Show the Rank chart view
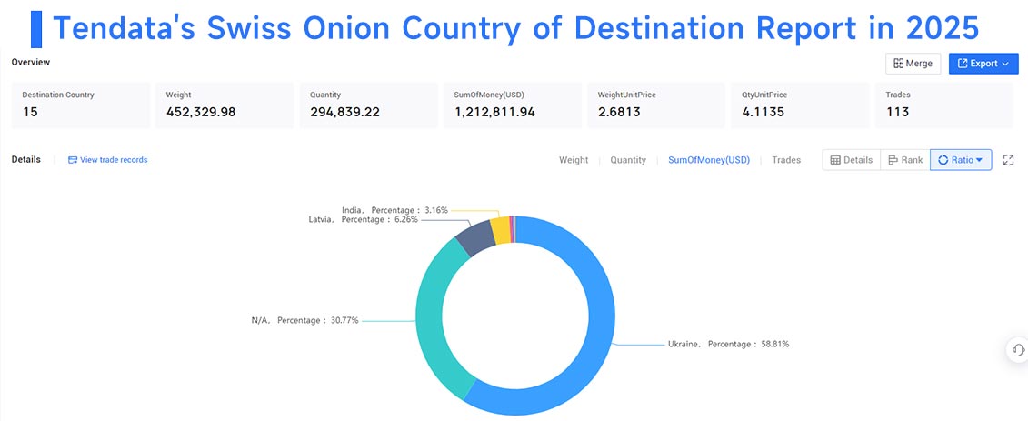 905,160
